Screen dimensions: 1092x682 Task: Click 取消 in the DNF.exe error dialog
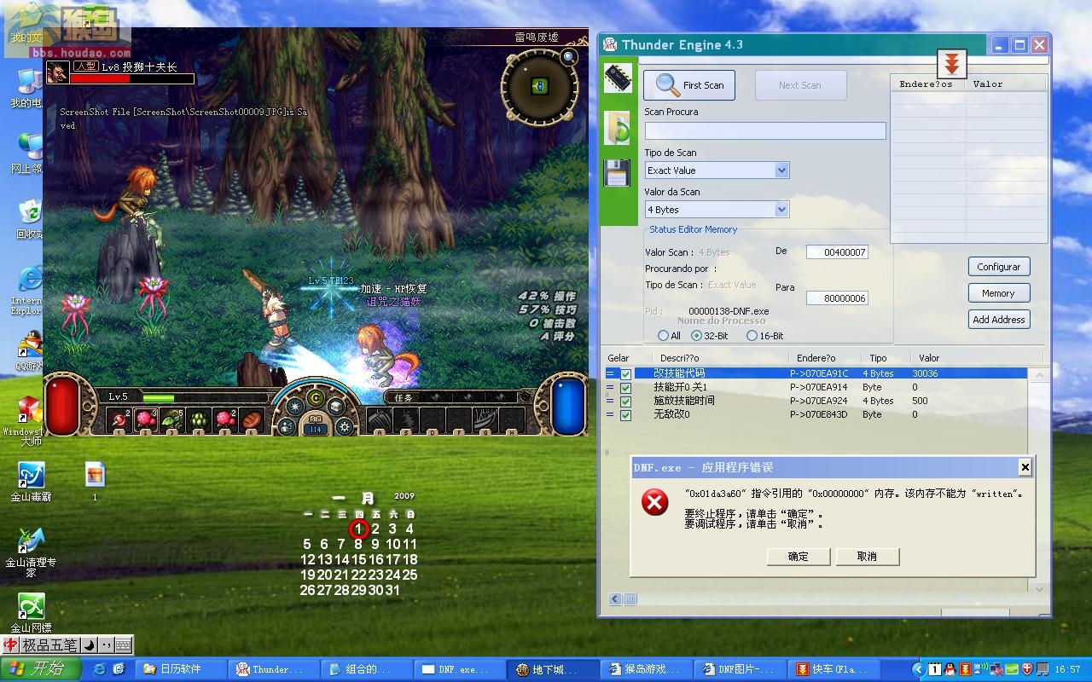point(867,557)
